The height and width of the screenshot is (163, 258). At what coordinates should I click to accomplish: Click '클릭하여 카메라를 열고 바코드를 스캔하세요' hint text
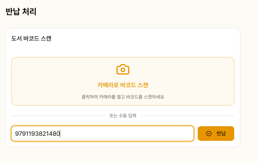tap(123, 97)
